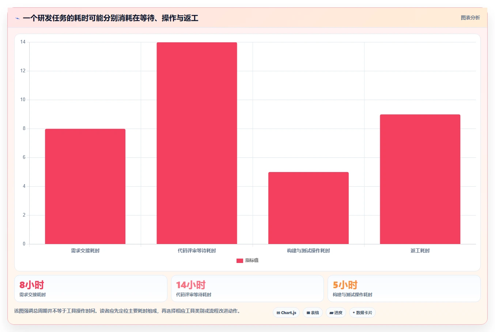Click the 构建与测试操作耗时 x-axis label
This screenshot has width=495, height=332.
coord(309,251)
